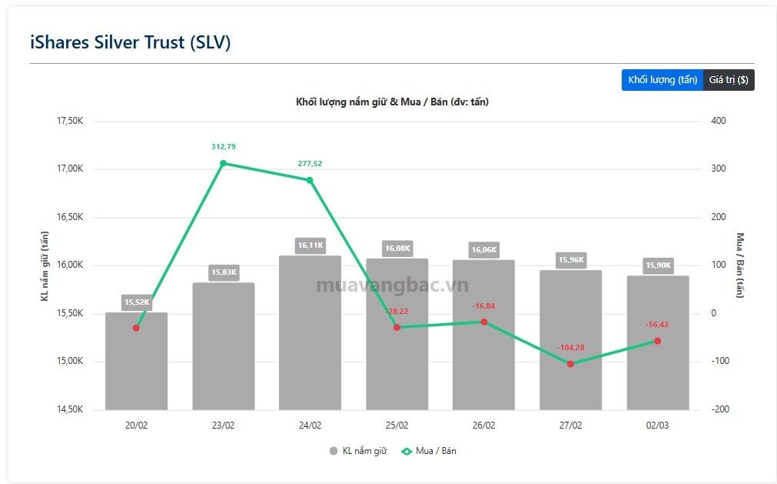Click the 02/03 axis date label

pyautogui.click(x=658, y=424)
